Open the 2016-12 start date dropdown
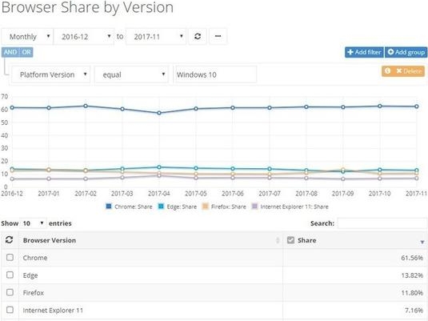 coord(84,36)
